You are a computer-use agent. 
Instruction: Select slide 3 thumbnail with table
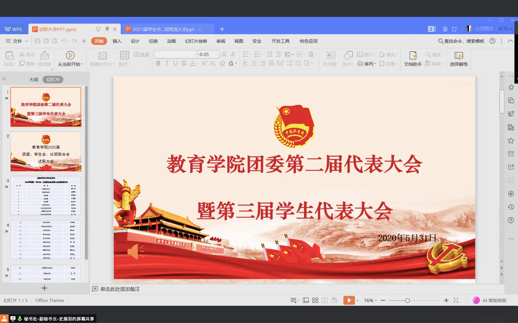[x=46, y=196]
